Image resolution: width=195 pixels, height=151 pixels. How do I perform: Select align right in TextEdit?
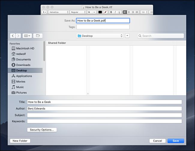133,12
